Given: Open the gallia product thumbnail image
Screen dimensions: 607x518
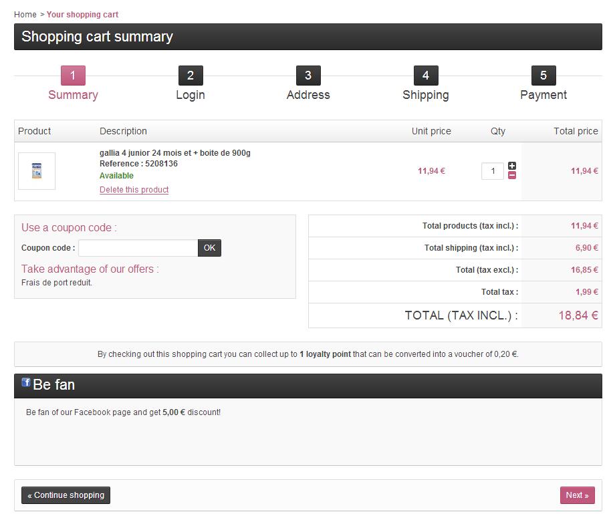Looking at the screenshot, I should click(x=37, y=171).
